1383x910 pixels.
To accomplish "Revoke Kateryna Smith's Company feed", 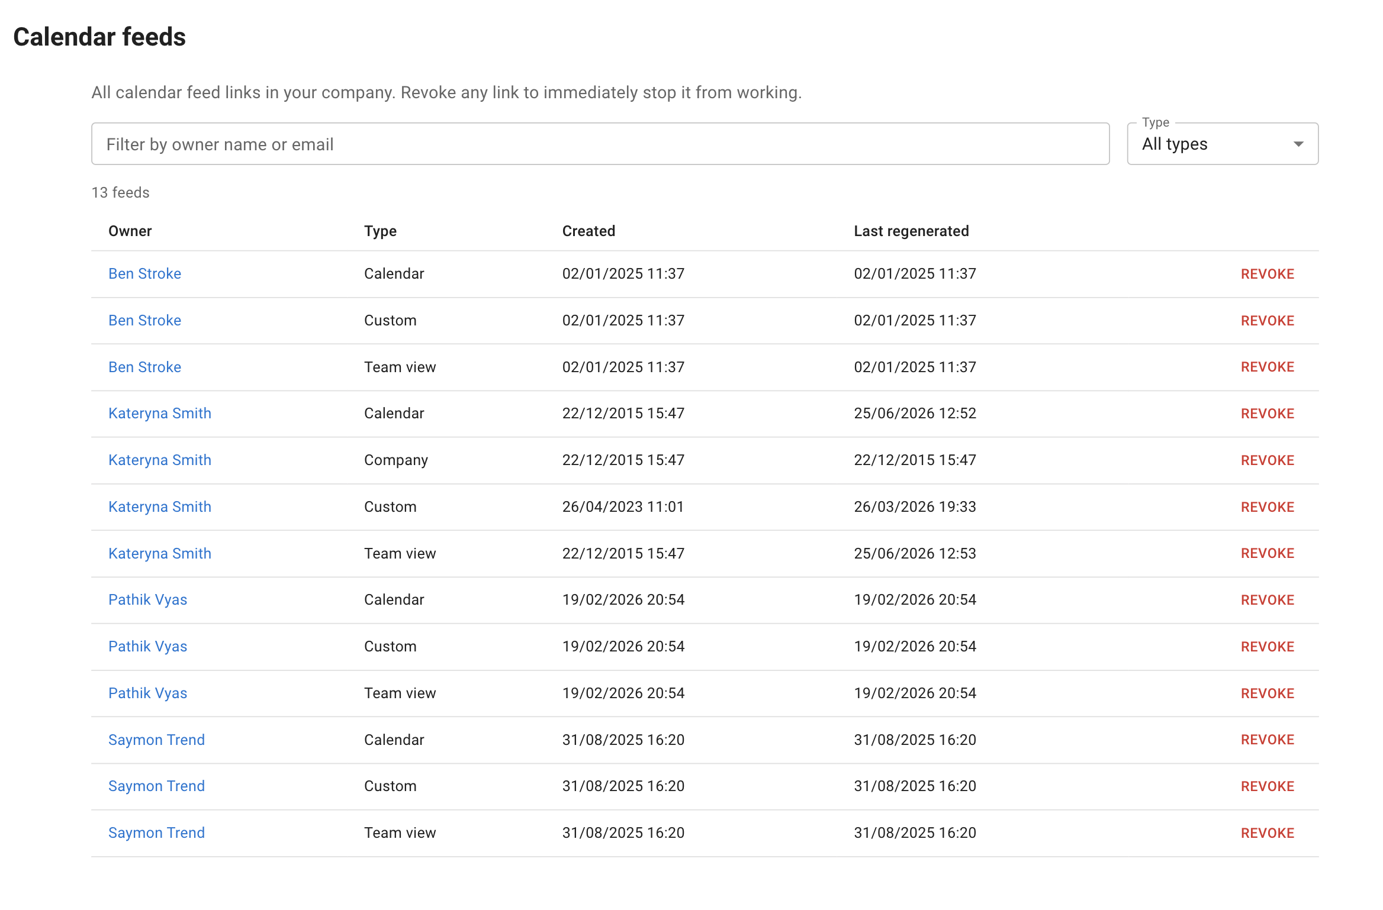I will pos(1268,460).
